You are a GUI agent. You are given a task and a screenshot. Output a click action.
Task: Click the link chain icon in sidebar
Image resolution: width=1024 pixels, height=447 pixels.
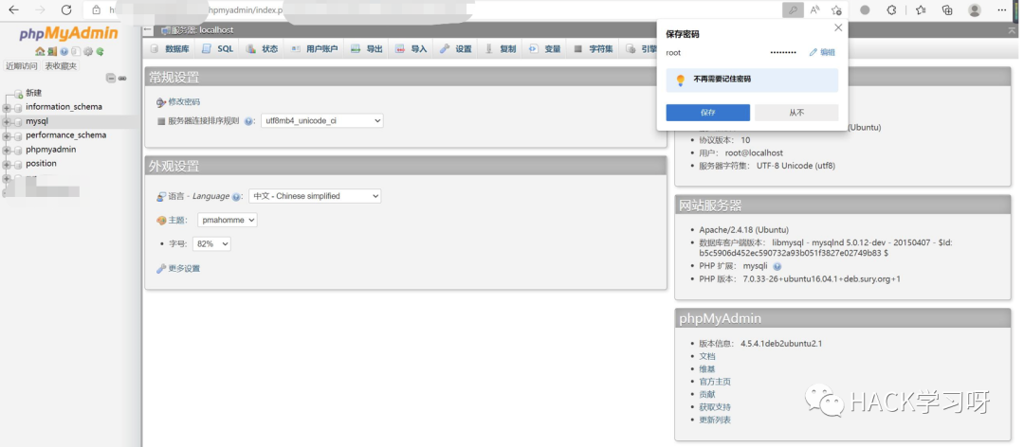pyautogui.click(x=122, y=79)
